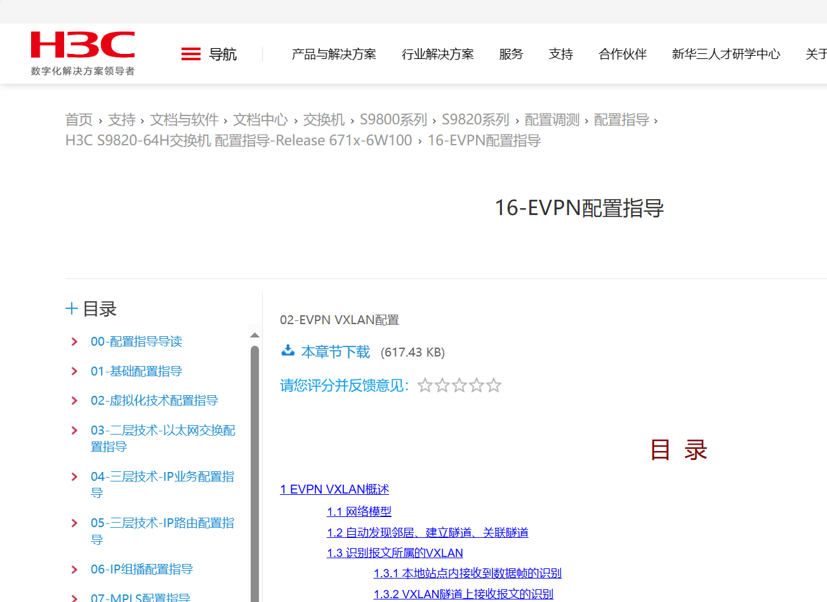Jump to 1.3 识别报文所属的VXLAN
This screenshot has height=602, width=827.
click(395, 553)
